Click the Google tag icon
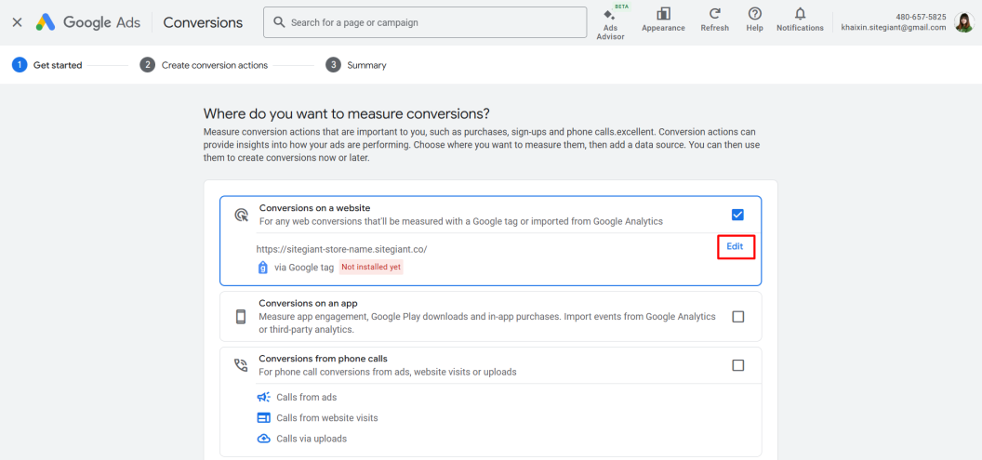The width and height of the screenshot is (982, 460). click(x=263, y=267)
